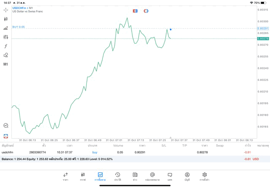Viewport: 270px width, 188px height.
Task: Open the indicators (f) icon
Action: (6, 46)
